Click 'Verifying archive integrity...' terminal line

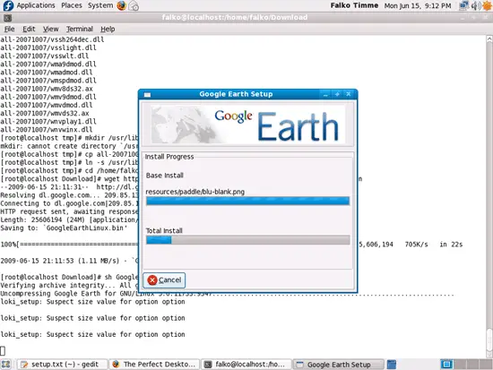point(68,285)
